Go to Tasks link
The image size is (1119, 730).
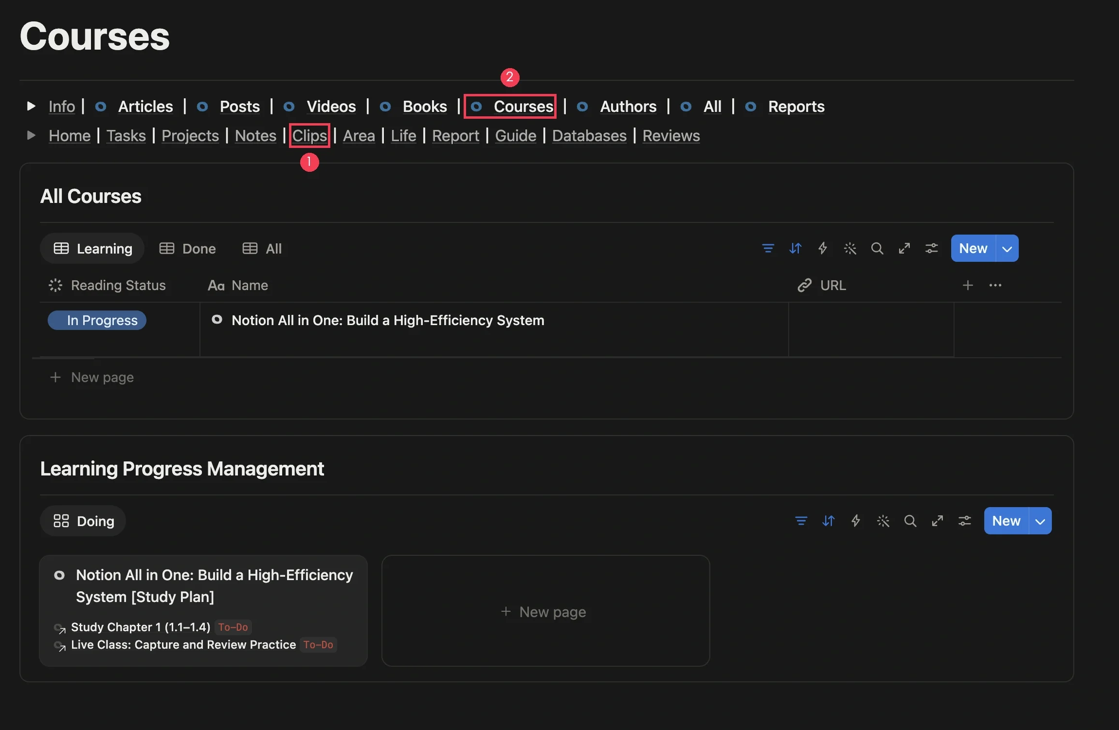click(126, 136)
